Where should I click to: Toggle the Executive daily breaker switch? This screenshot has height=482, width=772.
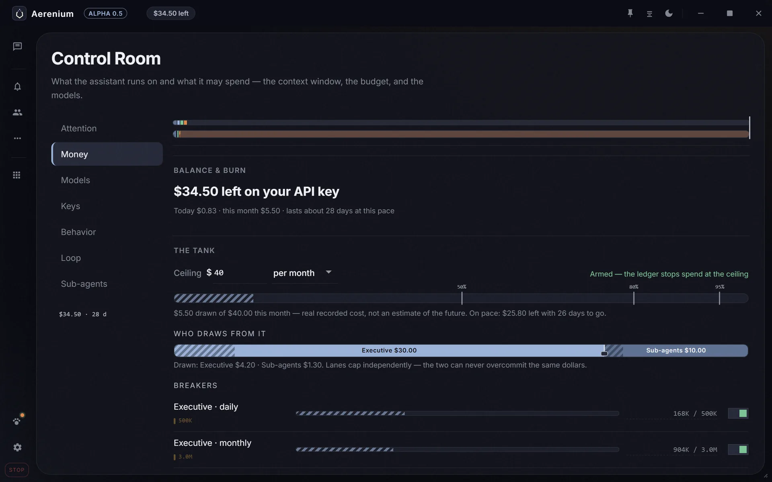pyautogui.click(x=738, y=413)
